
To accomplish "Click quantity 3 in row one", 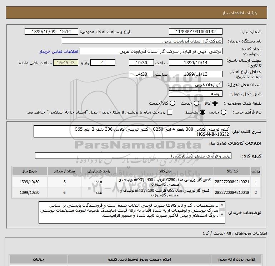I will click(64, 182).
